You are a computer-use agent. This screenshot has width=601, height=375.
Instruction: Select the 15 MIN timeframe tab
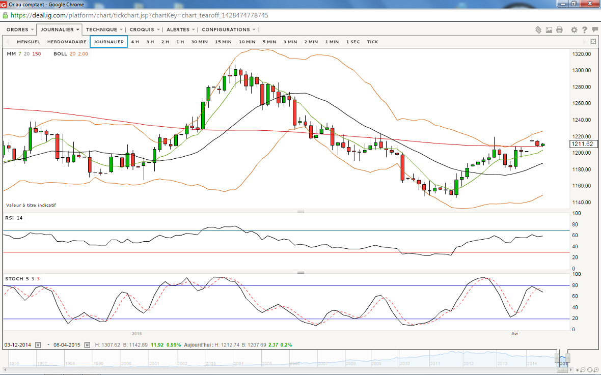pyautogui.click(x=223, y=42)
